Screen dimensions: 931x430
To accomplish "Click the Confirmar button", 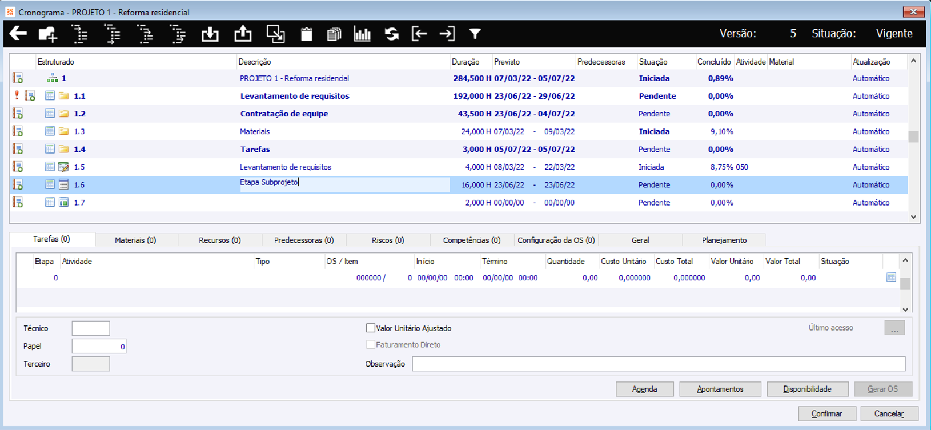I will (827, 414).
